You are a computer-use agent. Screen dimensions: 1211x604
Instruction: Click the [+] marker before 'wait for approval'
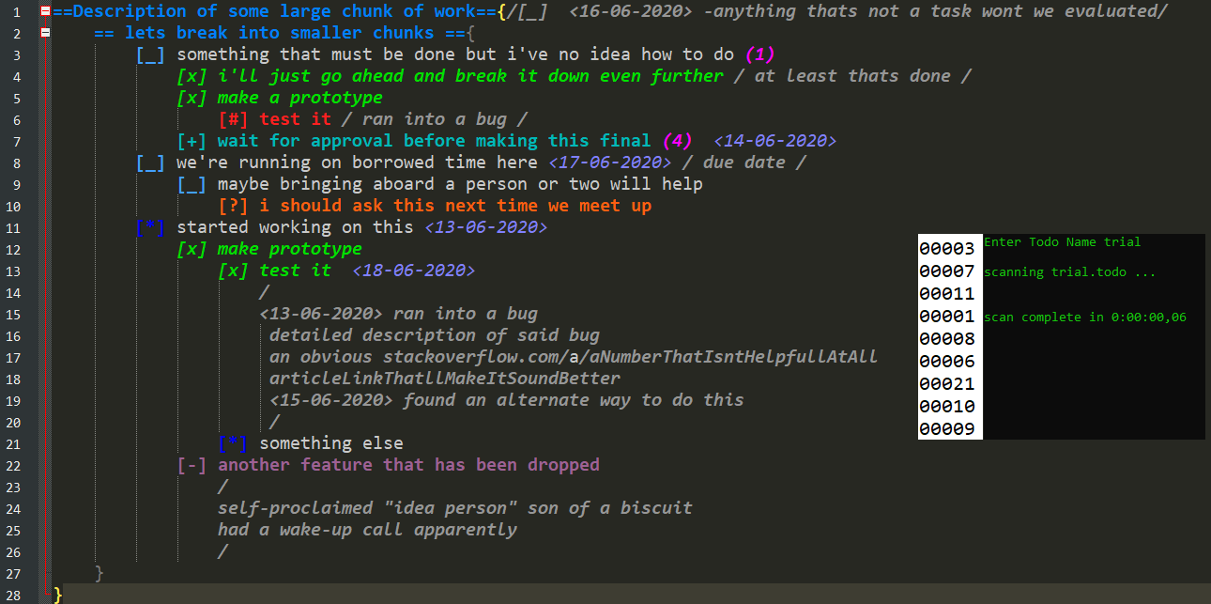pos(192,141)
